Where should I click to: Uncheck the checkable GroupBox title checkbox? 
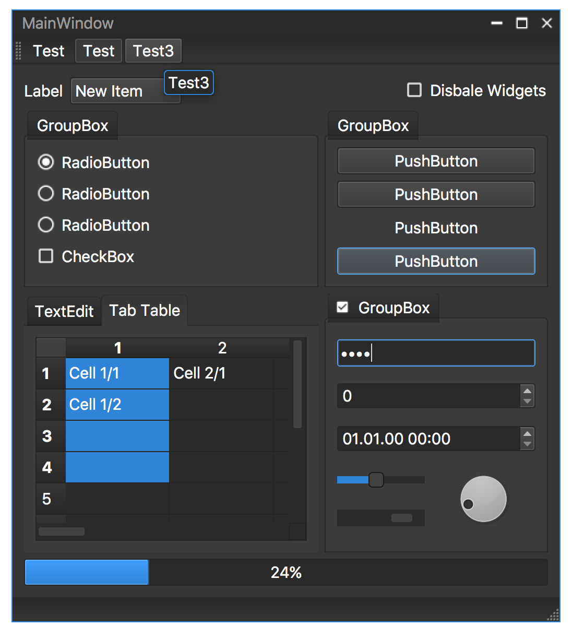(x=342, y=307)
